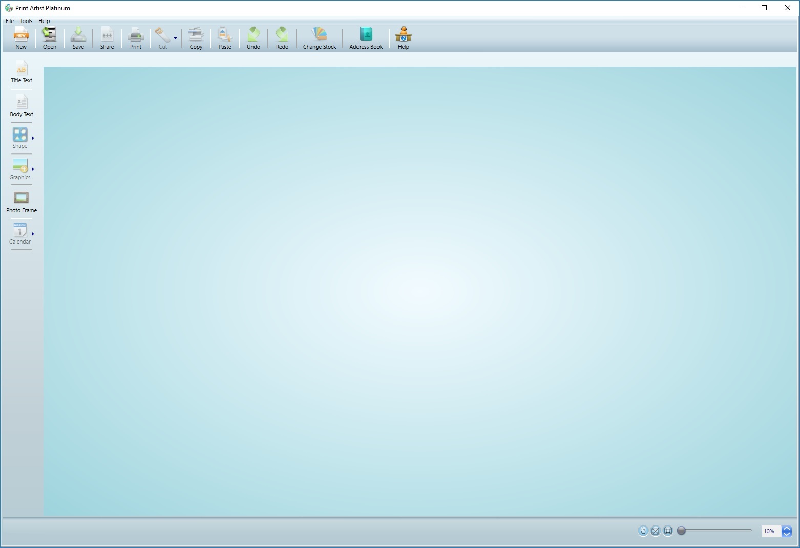Open the File menu
Viewport: 800px width, 548px height.
(10, 21)
